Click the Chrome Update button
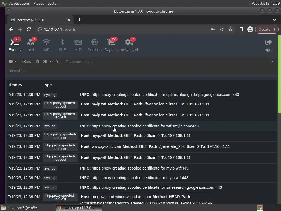 click(264, 29)
